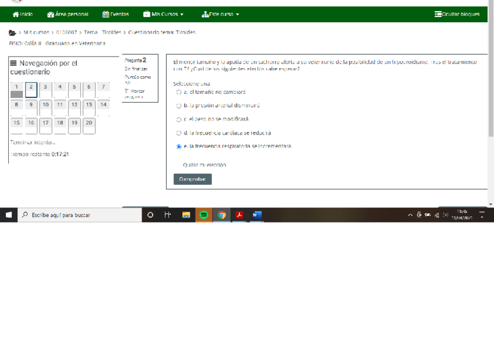Expand Mis Cursos dropdown arrow
This screenshot has width=494, height=349.
(x=182, y=15)
